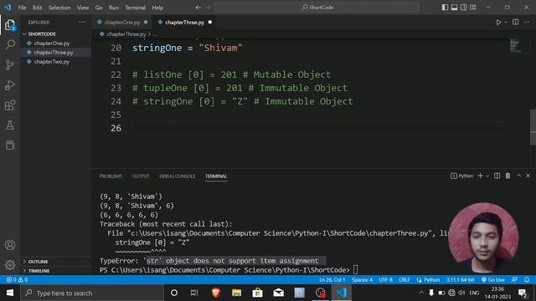Click the ShortCode command center search box

click(317, 8)
